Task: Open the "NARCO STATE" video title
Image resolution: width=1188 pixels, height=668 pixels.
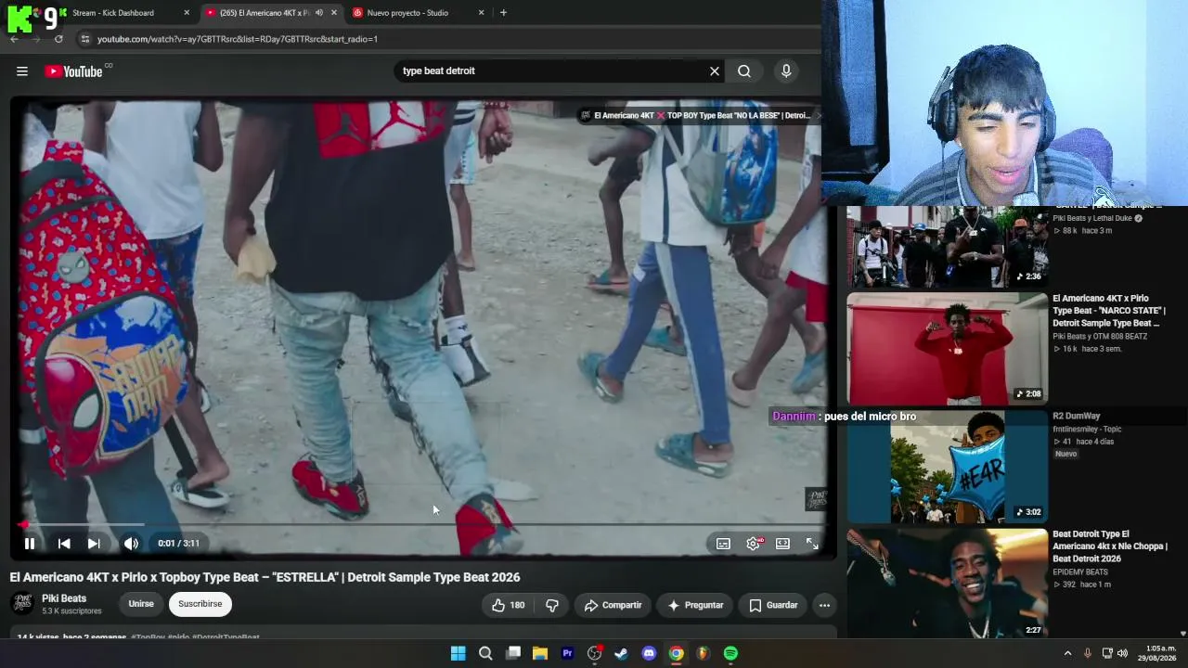Action: (1109, 311)
